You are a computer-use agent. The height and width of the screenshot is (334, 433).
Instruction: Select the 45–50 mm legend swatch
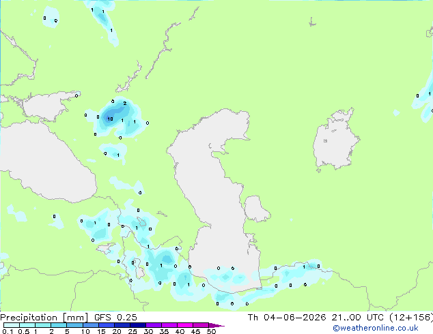[201, 325]
